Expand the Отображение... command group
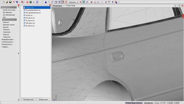This screenshot has height=104, width=184. point(7,42)
